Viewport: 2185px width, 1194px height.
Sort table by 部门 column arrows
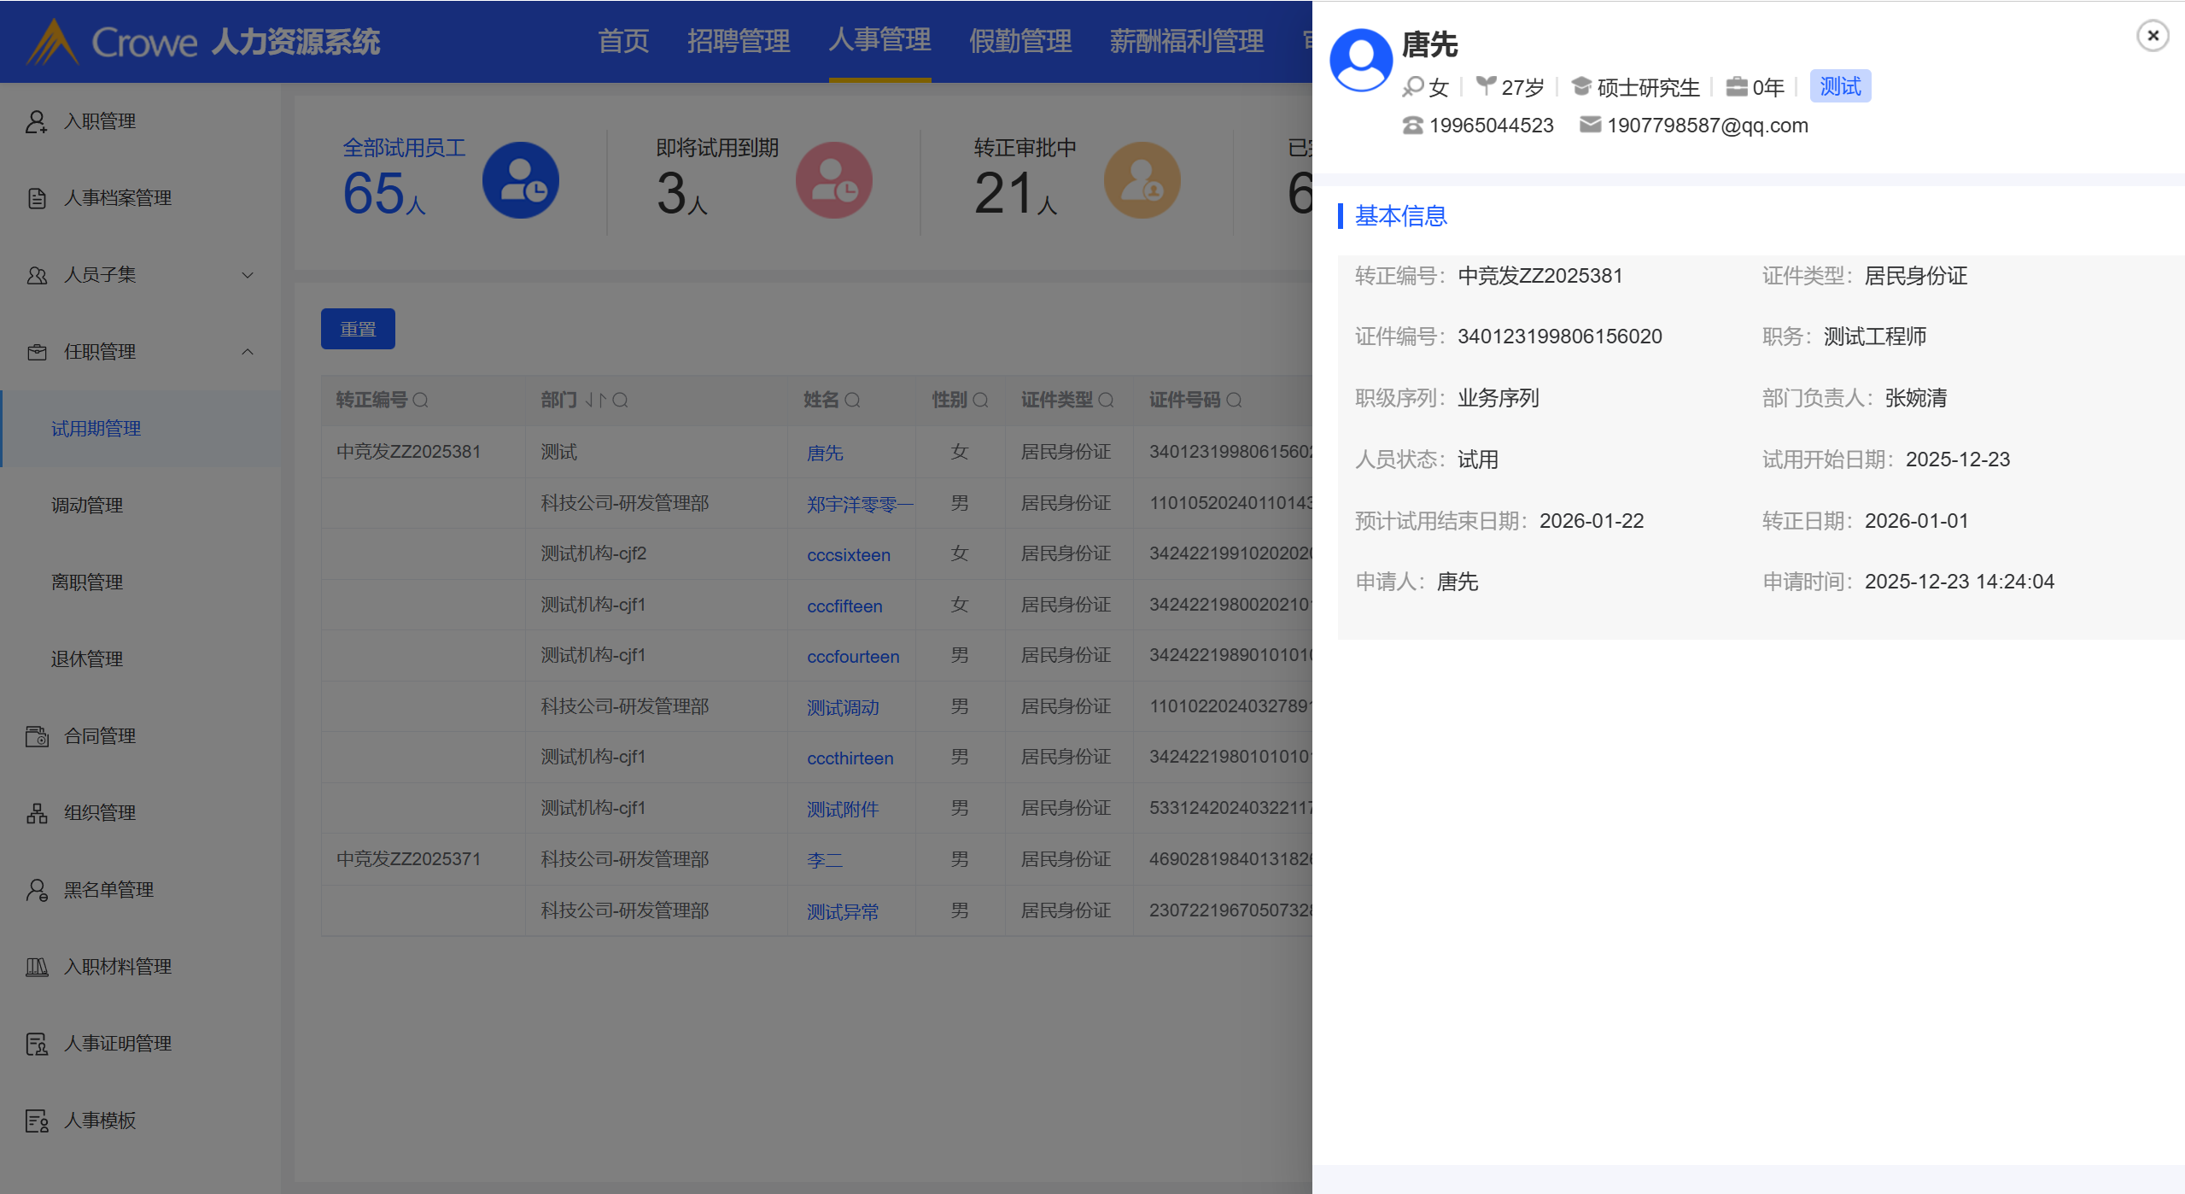pyautogui.click(x=595, y=400)
